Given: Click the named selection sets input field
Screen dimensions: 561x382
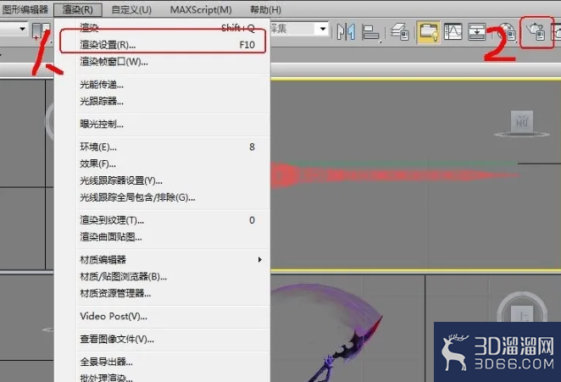Looking at the screenshot, I should click(293, 29).
